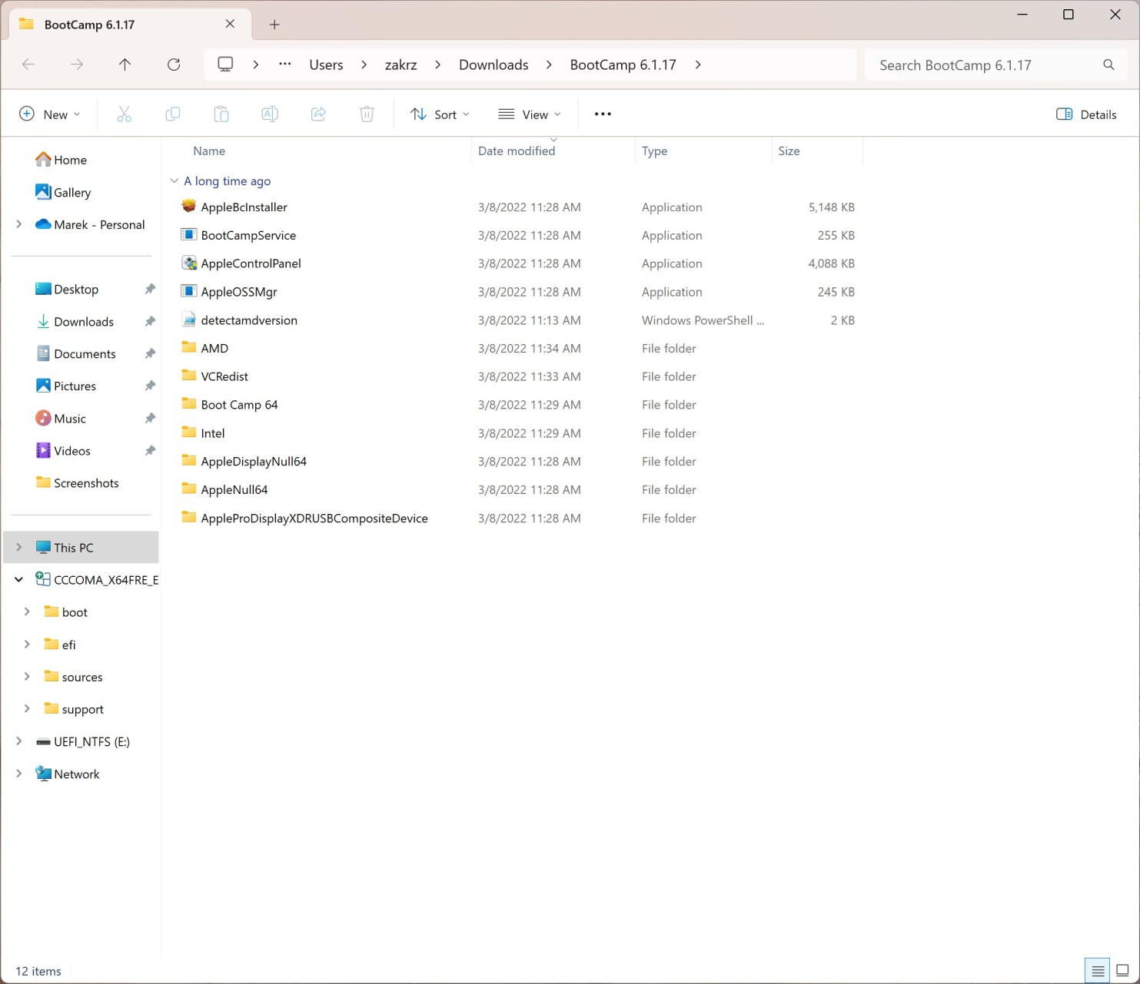The height and width of the screenshot is (984, 1140).
Task: Expand the boot folder in sidebar
Action: (27, 611)
